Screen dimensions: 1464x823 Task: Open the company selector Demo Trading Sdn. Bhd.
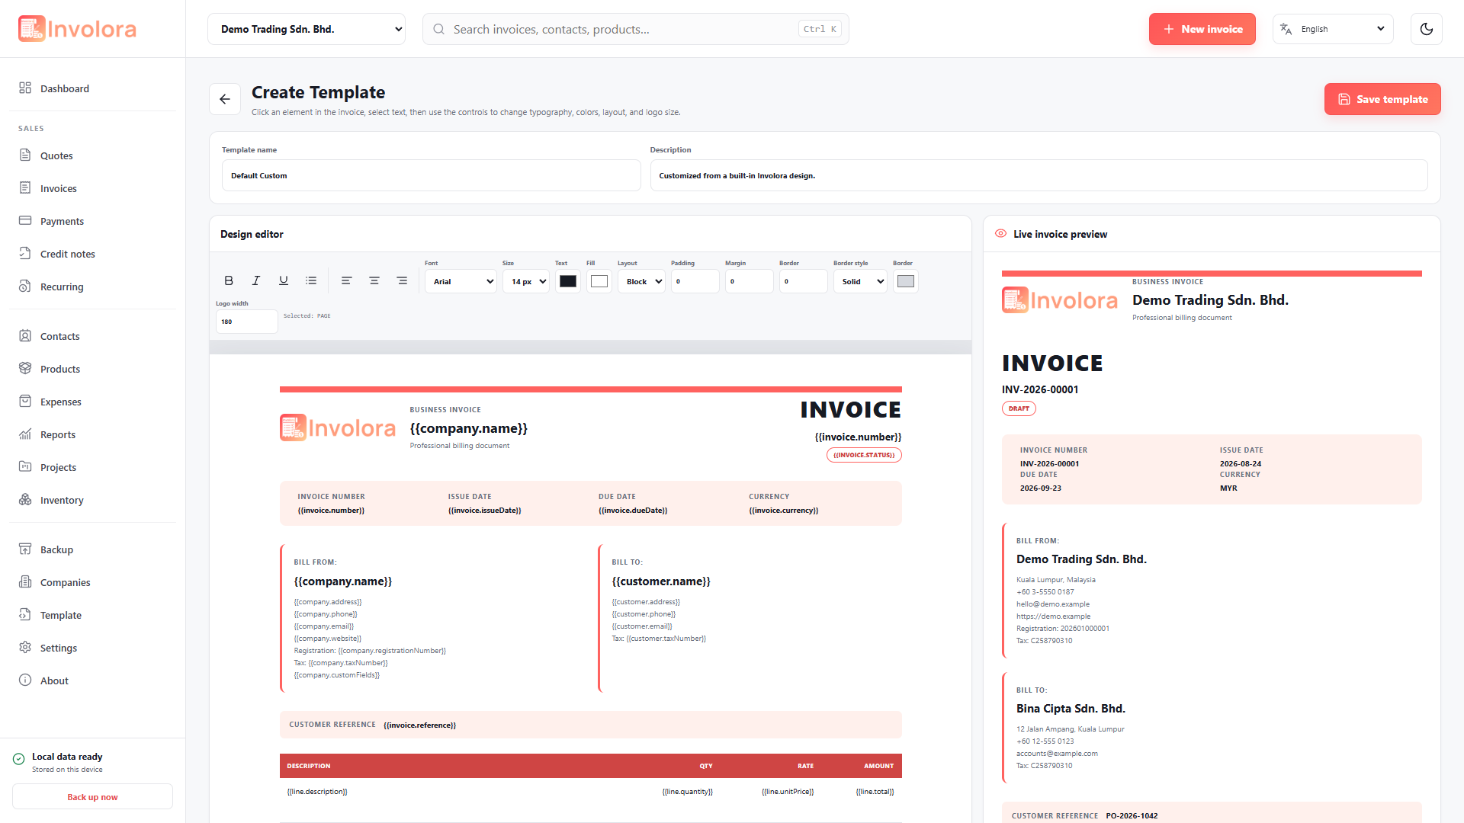click(307, 29)
